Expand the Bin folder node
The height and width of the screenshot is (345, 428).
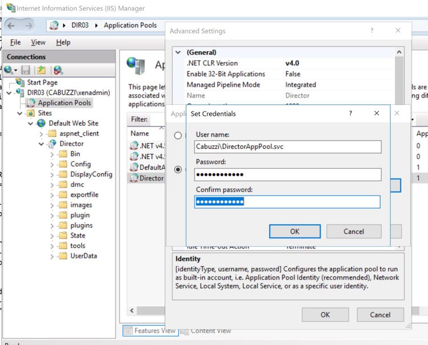[x=52, y=155]
